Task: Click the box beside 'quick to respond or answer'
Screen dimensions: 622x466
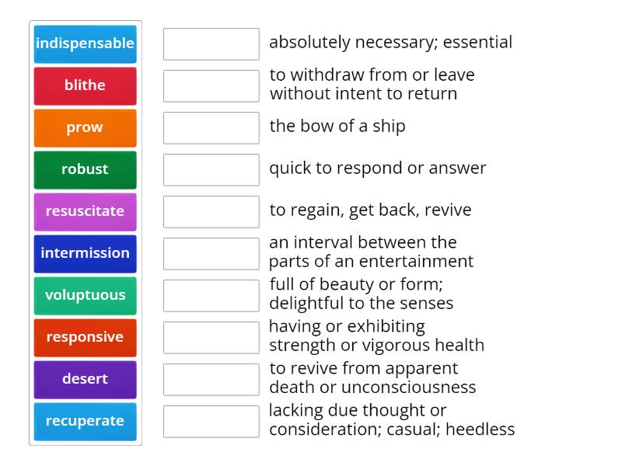Action: pos(211,169)
